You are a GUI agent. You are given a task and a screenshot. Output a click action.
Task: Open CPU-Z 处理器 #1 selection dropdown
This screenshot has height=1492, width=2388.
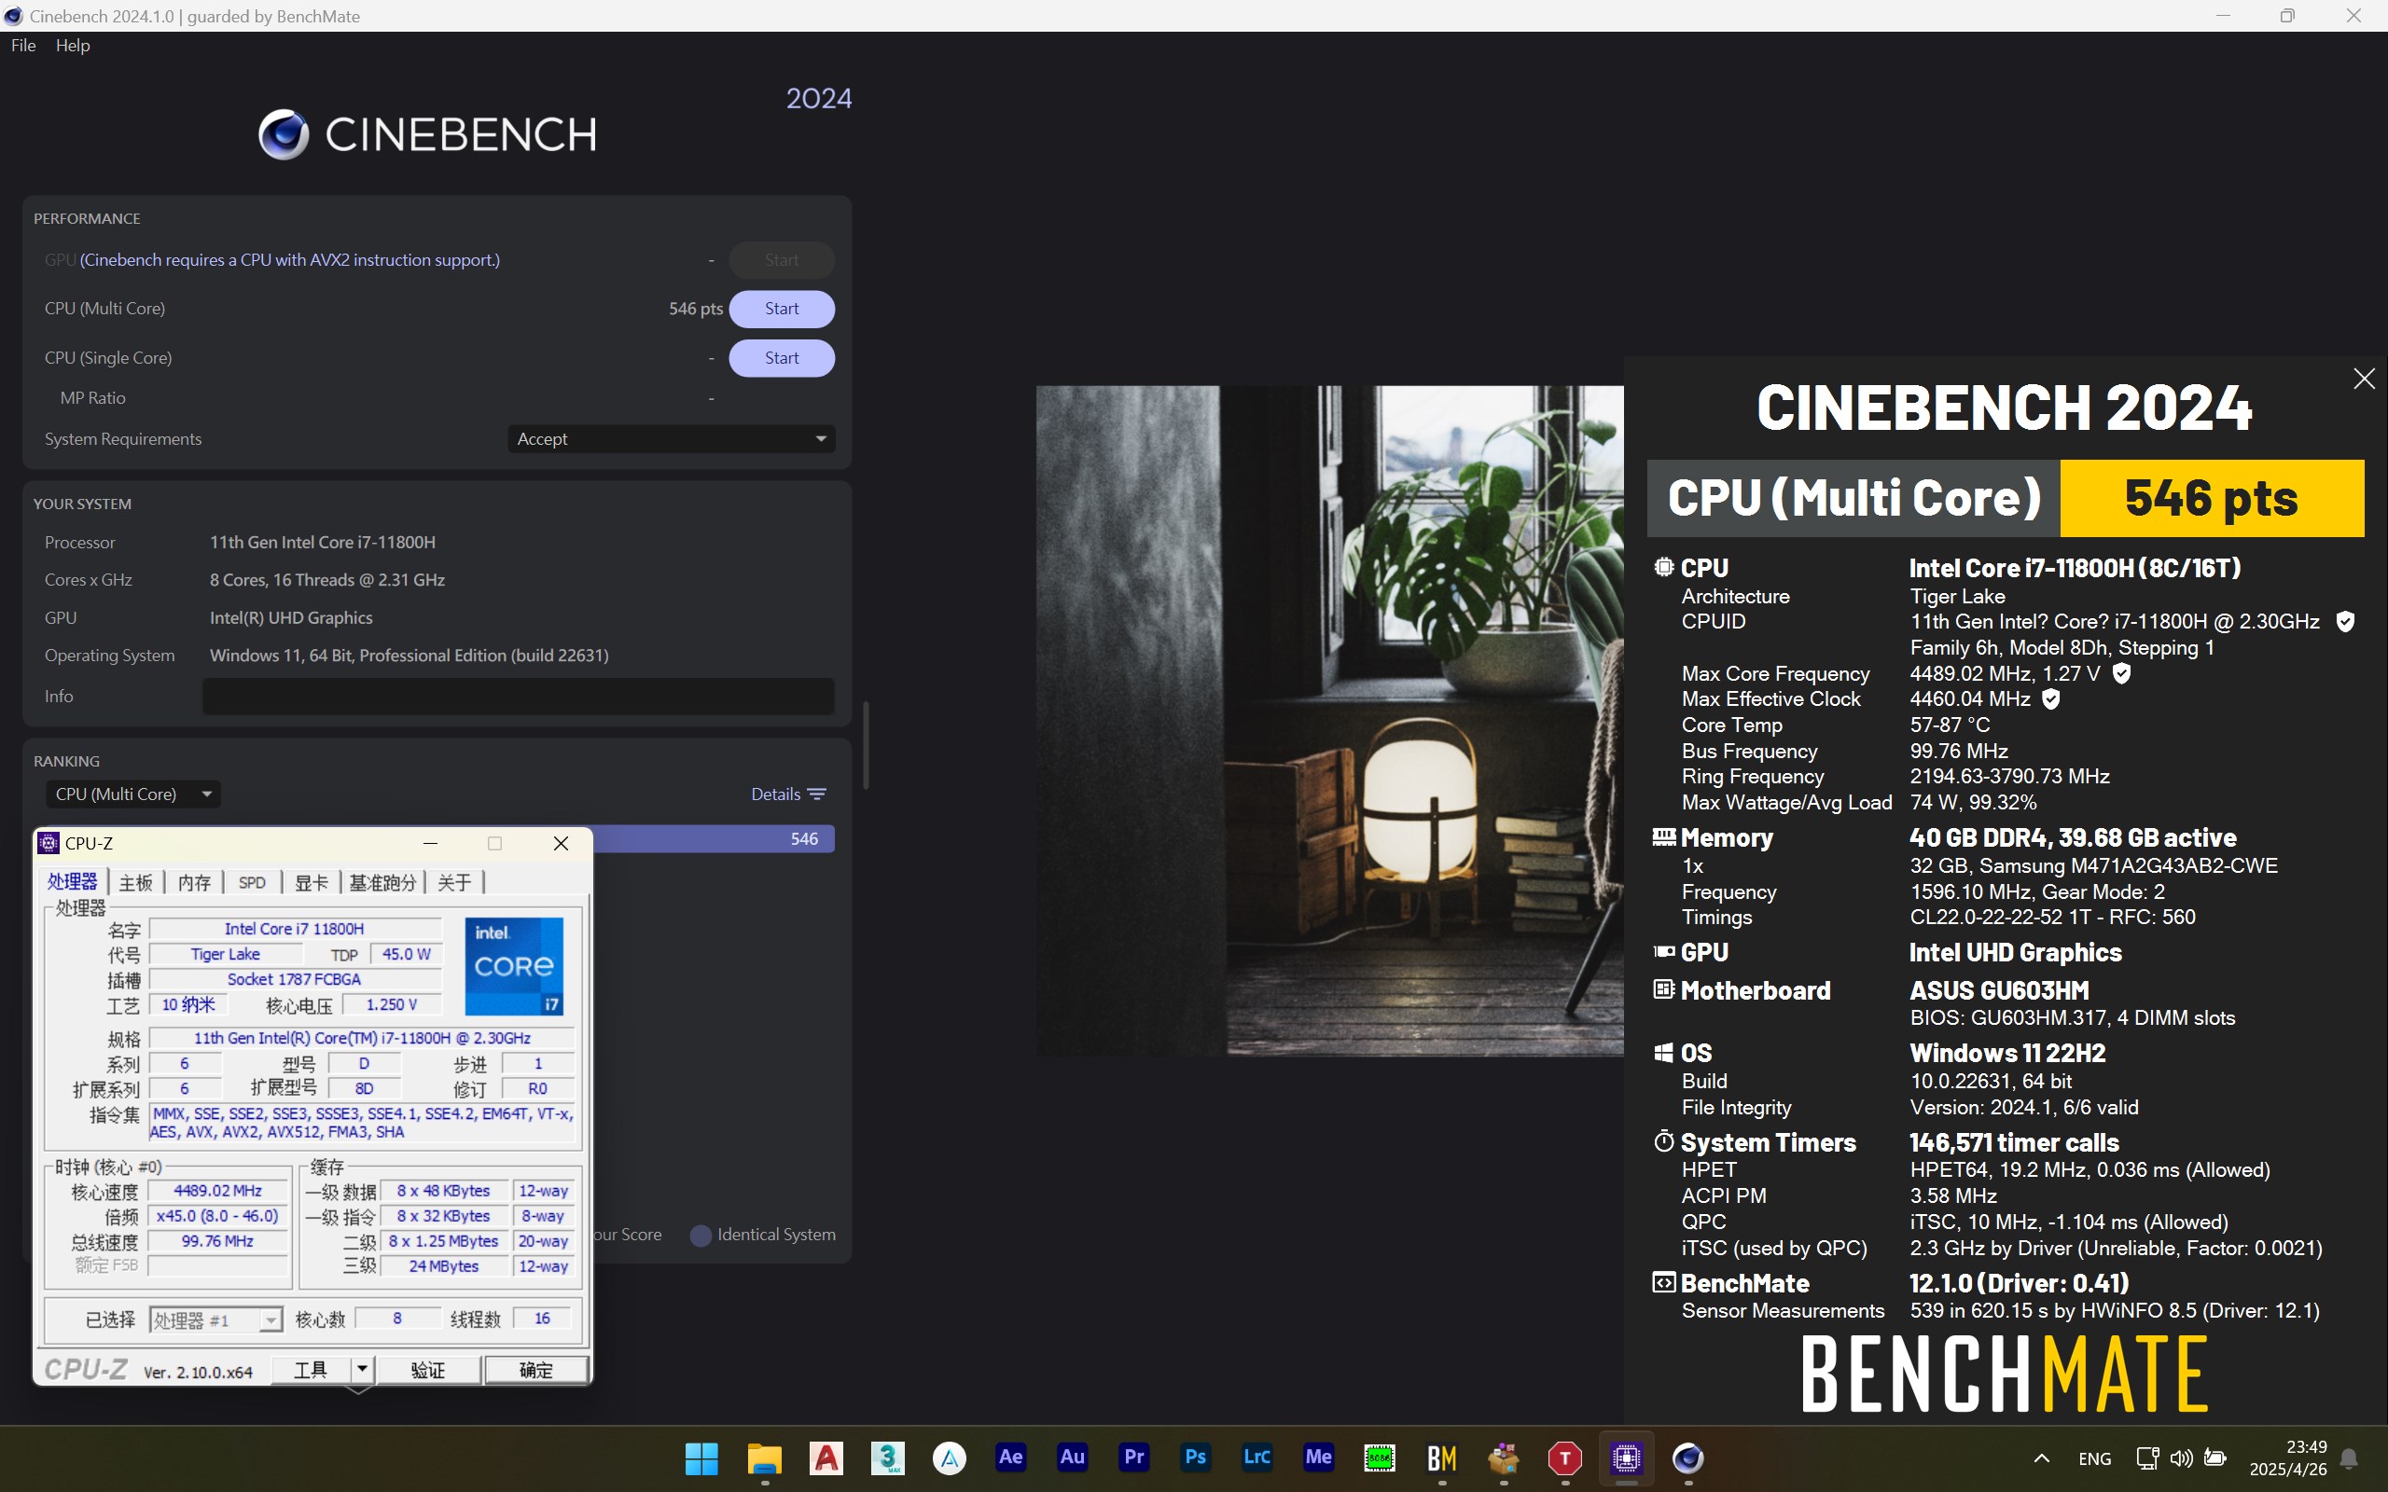(216, 1319)
